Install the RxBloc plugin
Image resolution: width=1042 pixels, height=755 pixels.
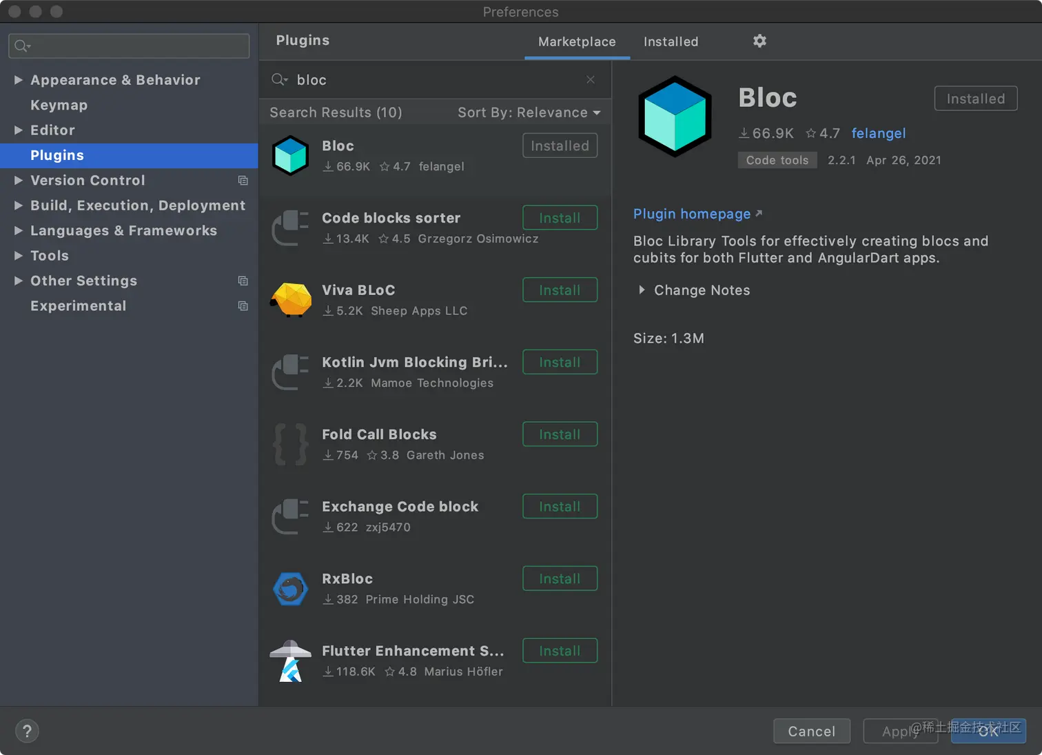click(x=560, y=578)
